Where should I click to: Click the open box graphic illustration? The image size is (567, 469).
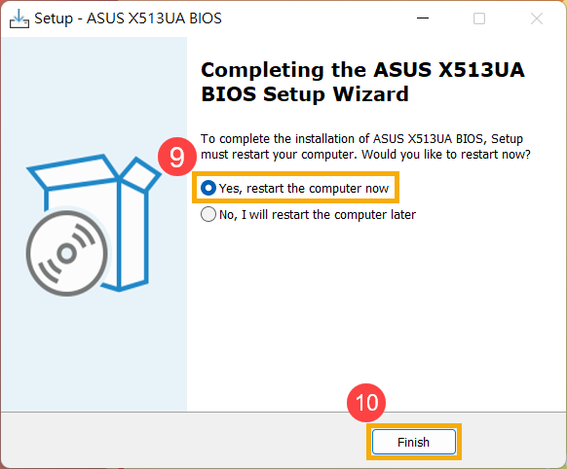(x=94, y=223)
